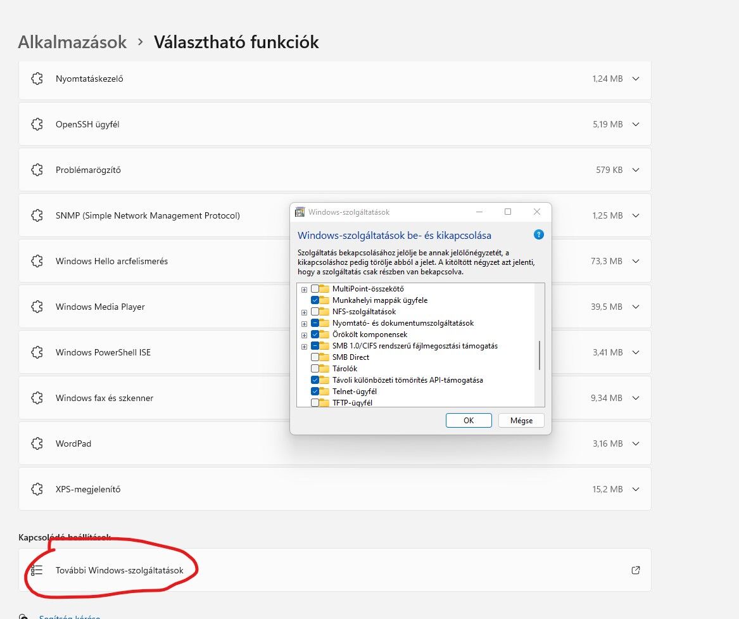Maximize the Windows-szolgáltatások dialog

pos(508,212)
